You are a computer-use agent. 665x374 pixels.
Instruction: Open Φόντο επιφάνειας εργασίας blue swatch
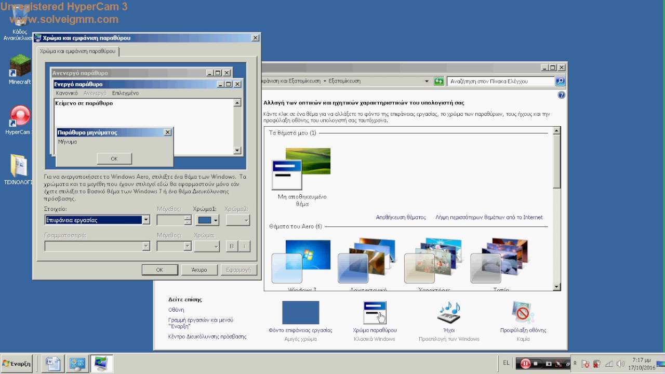click(300, 313)
